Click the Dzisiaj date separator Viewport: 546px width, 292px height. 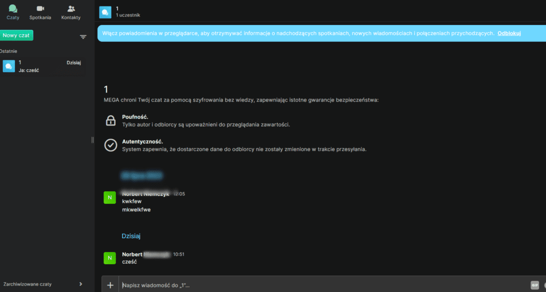click(x=131, y=235)
